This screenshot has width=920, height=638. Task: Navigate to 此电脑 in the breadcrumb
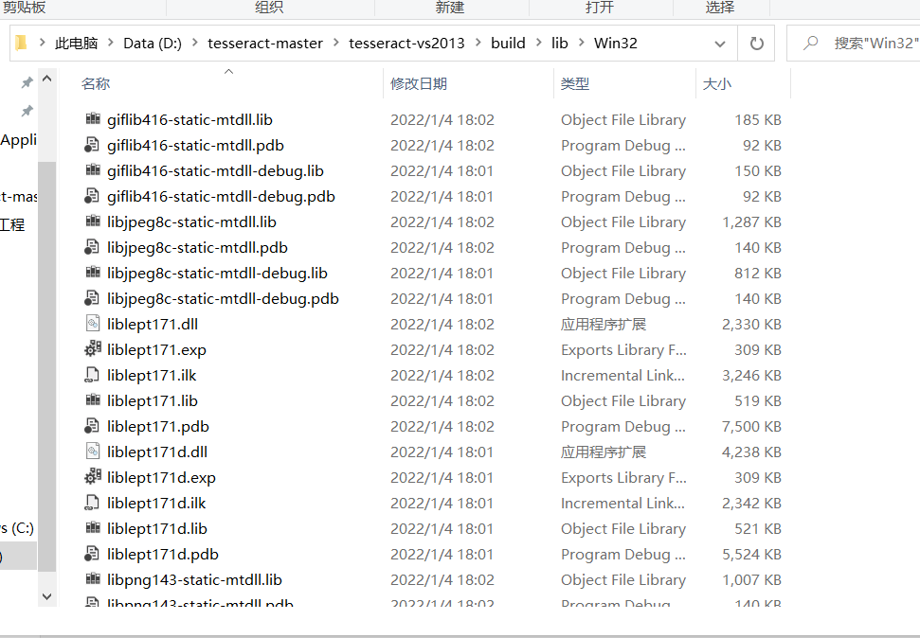77,44
